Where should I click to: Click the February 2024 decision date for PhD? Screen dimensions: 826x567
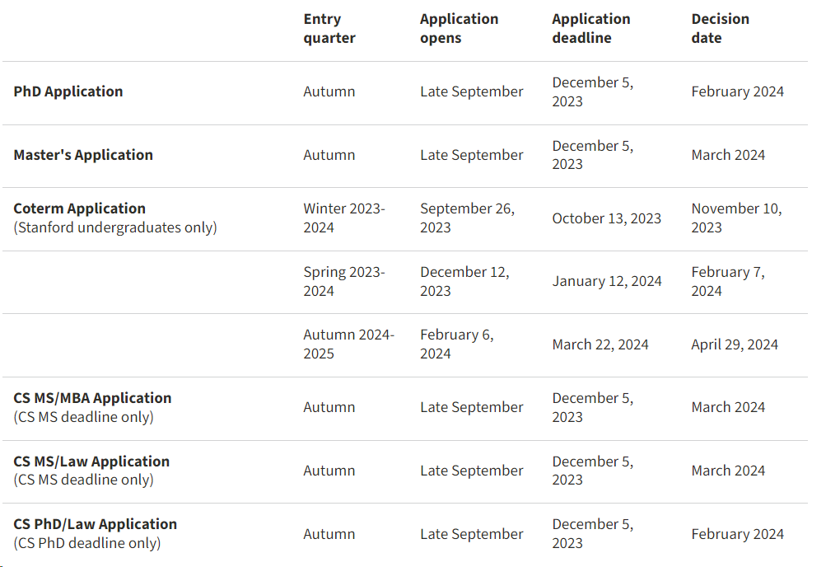(x=738, y=91)
